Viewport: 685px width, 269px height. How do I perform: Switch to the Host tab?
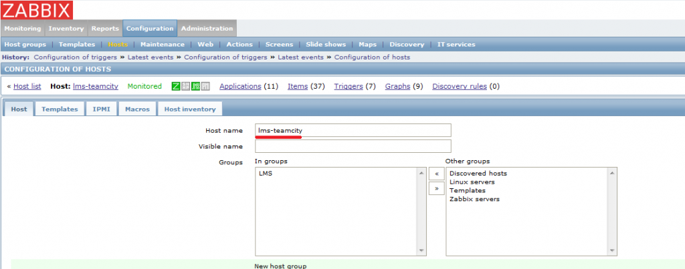(x=19, y=109)
